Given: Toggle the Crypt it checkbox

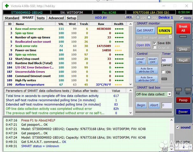Looking at the screenshot, I should 155,47.
